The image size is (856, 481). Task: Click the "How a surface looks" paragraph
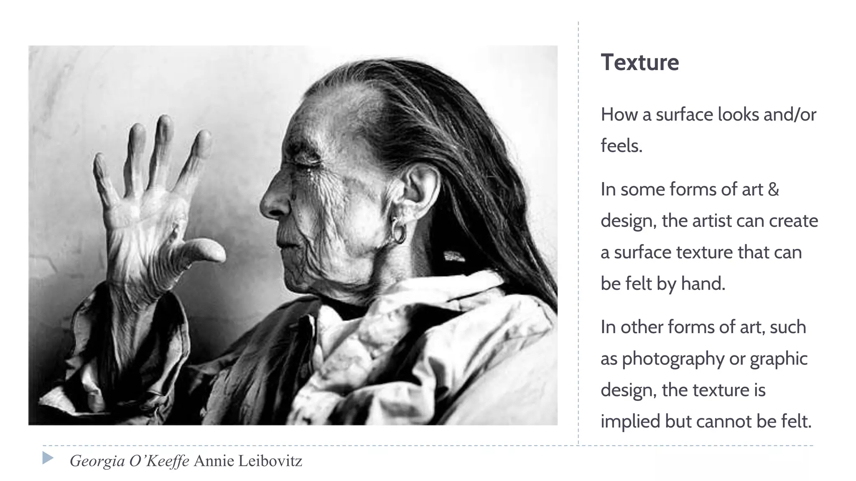click(x=708, y=130)
